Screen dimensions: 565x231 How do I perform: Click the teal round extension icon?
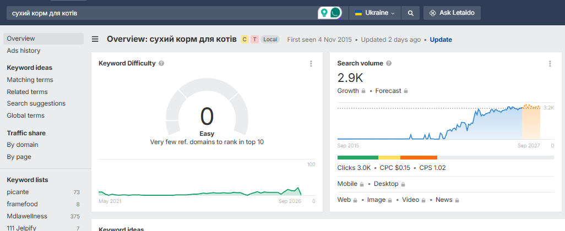pyautogui.click(x=335, y=13)
